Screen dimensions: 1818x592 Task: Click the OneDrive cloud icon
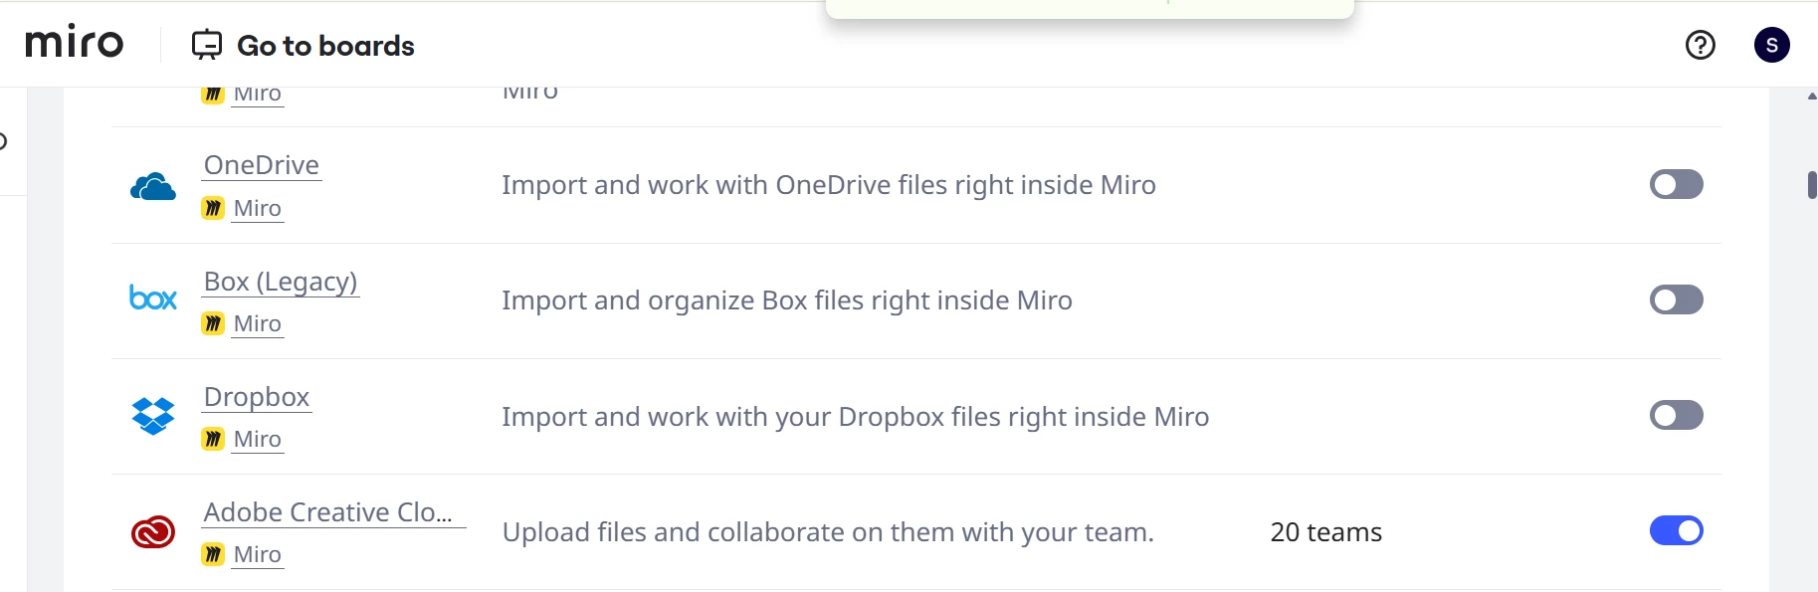(x=153, y=186)
